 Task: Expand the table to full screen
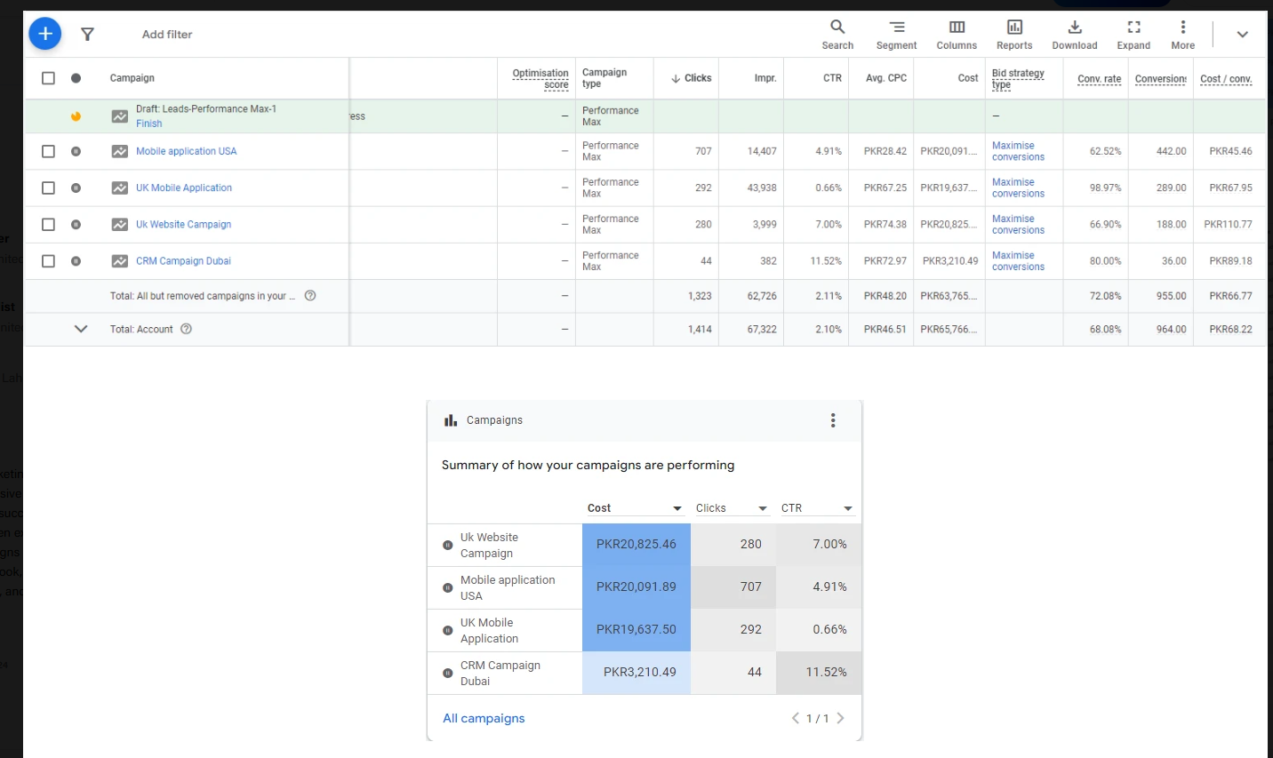[1133, 35]
